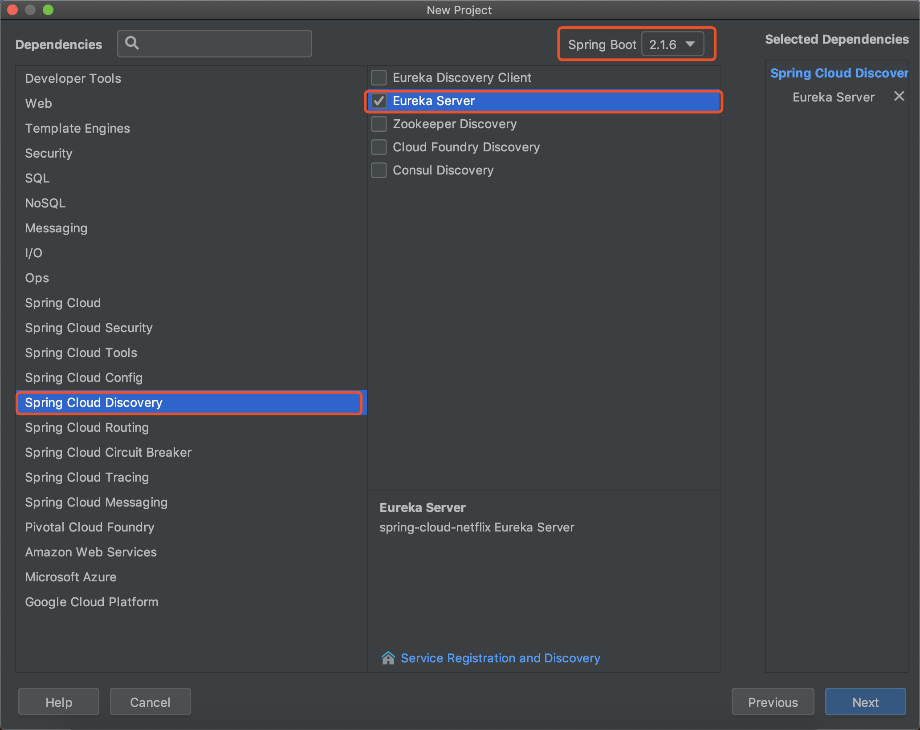Click Spring Cloud Discovery header in selected panel
This screenshot has width=920, height=730.
pos(839,73)
